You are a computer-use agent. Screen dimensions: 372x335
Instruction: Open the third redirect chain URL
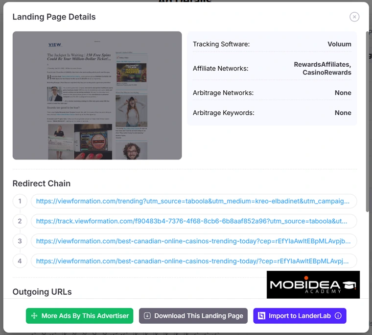[194, 241]
